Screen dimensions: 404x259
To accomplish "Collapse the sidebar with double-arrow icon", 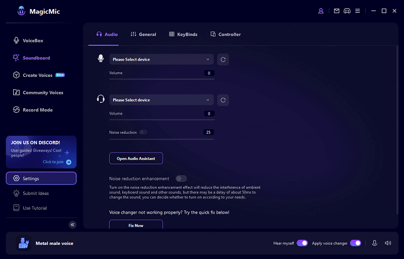I will click(73, 225).
